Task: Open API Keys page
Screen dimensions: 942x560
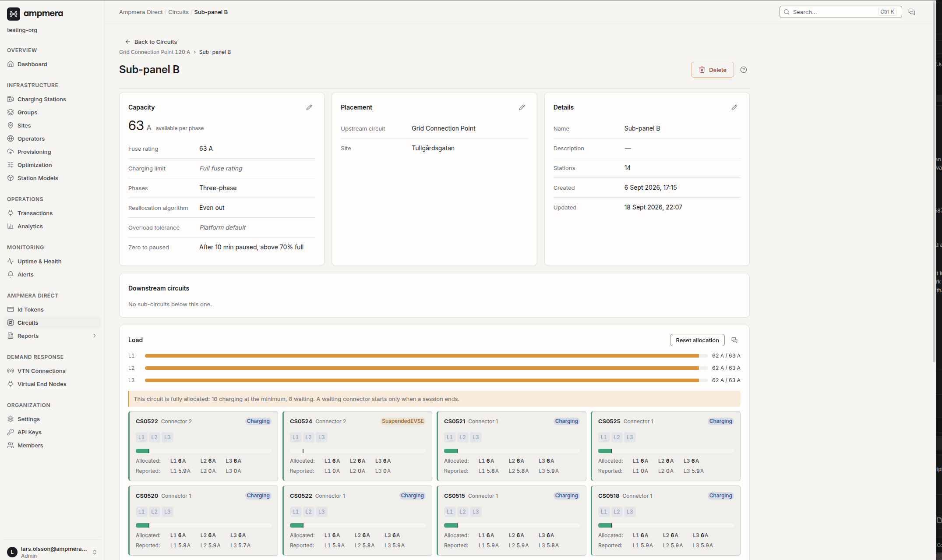Action: click(52, 432)
